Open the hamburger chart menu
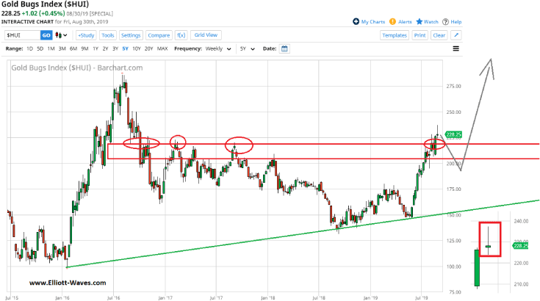Viewport: 540px width, 301px height. 456,48
